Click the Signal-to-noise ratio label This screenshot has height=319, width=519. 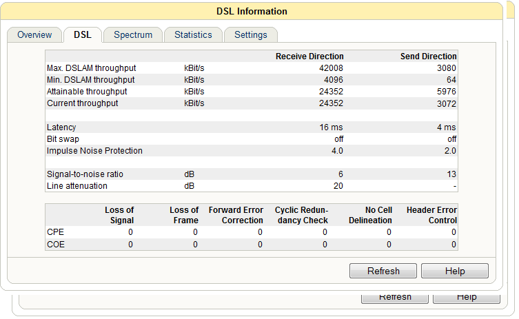pos(85,174)
